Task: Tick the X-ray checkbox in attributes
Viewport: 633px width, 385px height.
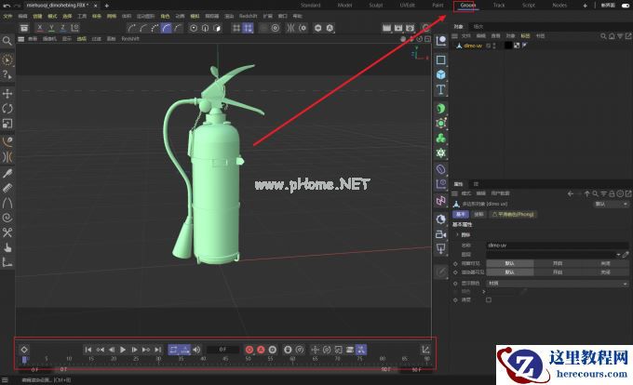Action: pyautogui.click(x=489, y=300)
